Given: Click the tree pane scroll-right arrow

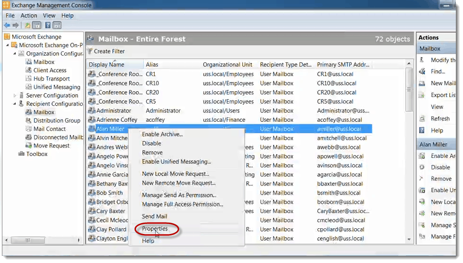Looking at the screenshot, I should tap(79, 240).
